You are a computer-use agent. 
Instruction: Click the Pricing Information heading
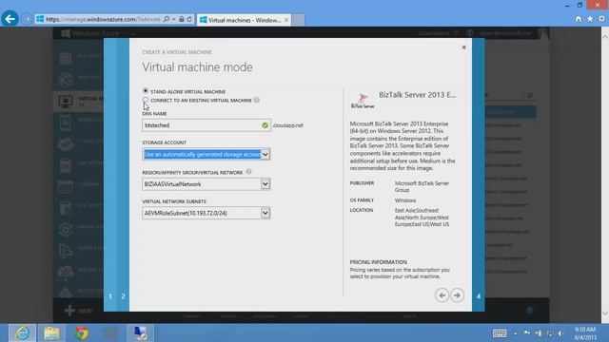379,262
